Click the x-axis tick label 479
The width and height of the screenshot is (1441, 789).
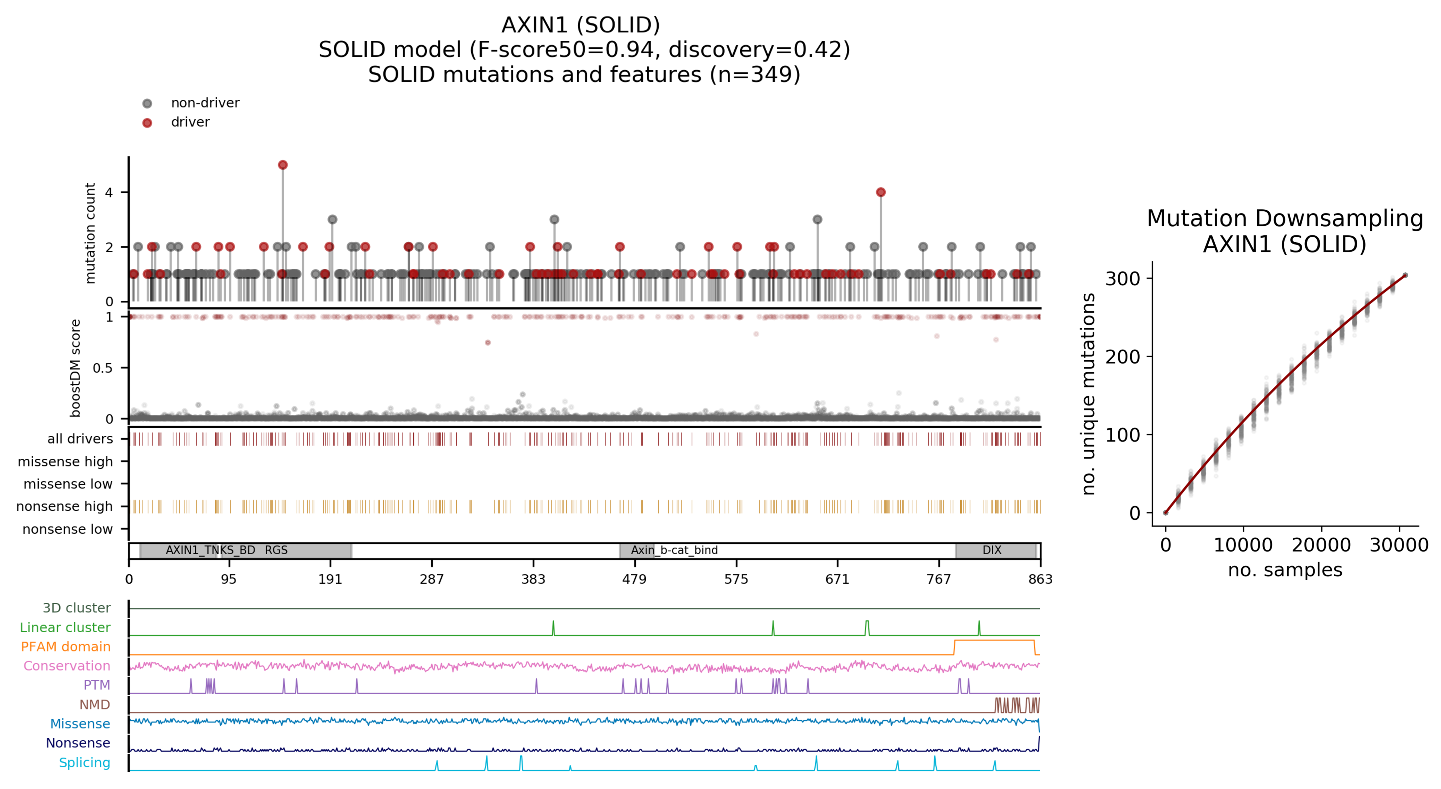(634, 579)
